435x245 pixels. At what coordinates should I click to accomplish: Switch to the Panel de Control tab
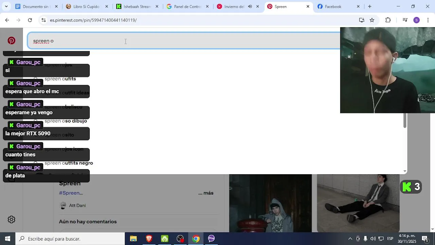point(188,6)
